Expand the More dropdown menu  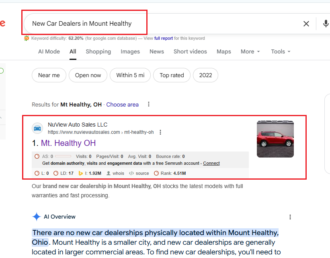[x=250, y=51]
